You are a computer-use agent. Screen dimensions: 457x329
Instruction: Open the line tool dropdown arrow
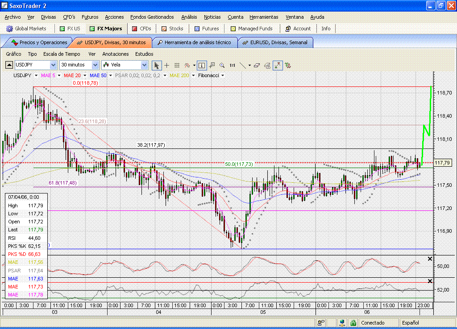tap(249, 66)
